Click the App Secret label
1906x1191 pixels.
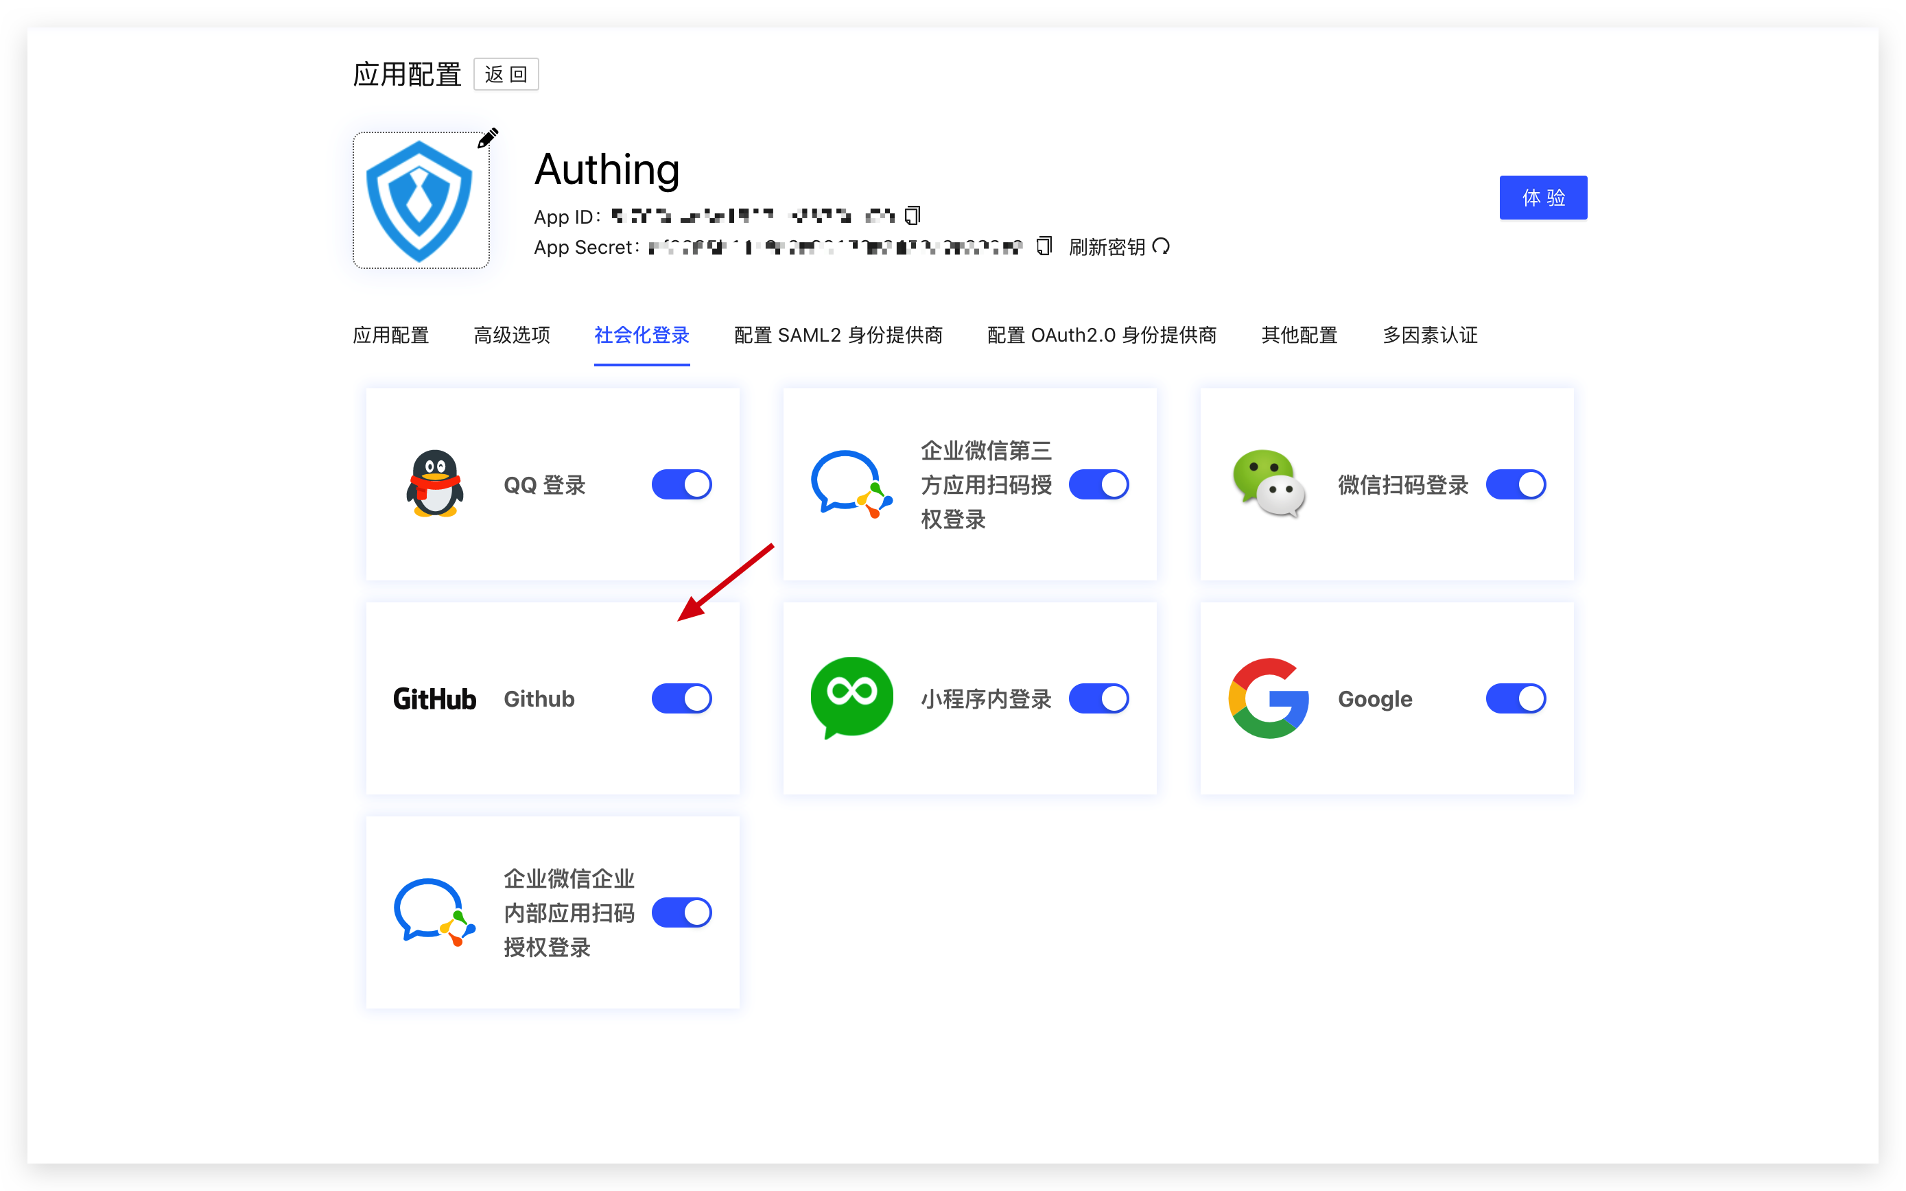[586, 248]
